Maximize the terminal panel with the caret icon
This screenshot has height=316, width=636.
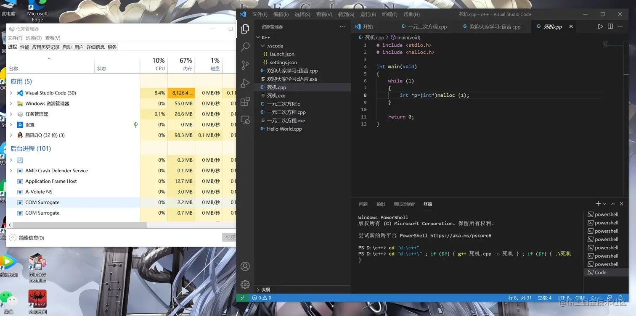tap(613, 204)
